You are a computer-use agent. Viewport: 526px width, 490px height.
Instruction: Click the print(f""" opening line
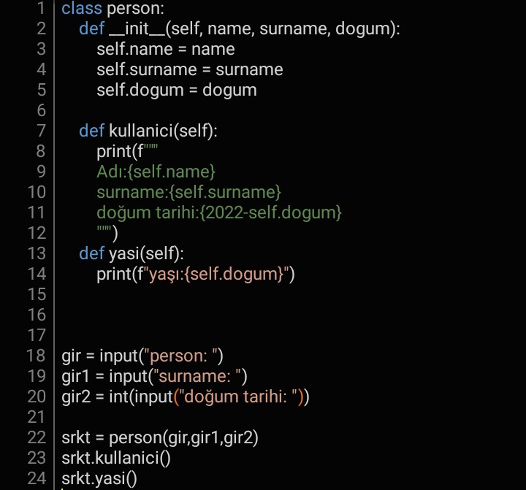(x=127, y=151)
